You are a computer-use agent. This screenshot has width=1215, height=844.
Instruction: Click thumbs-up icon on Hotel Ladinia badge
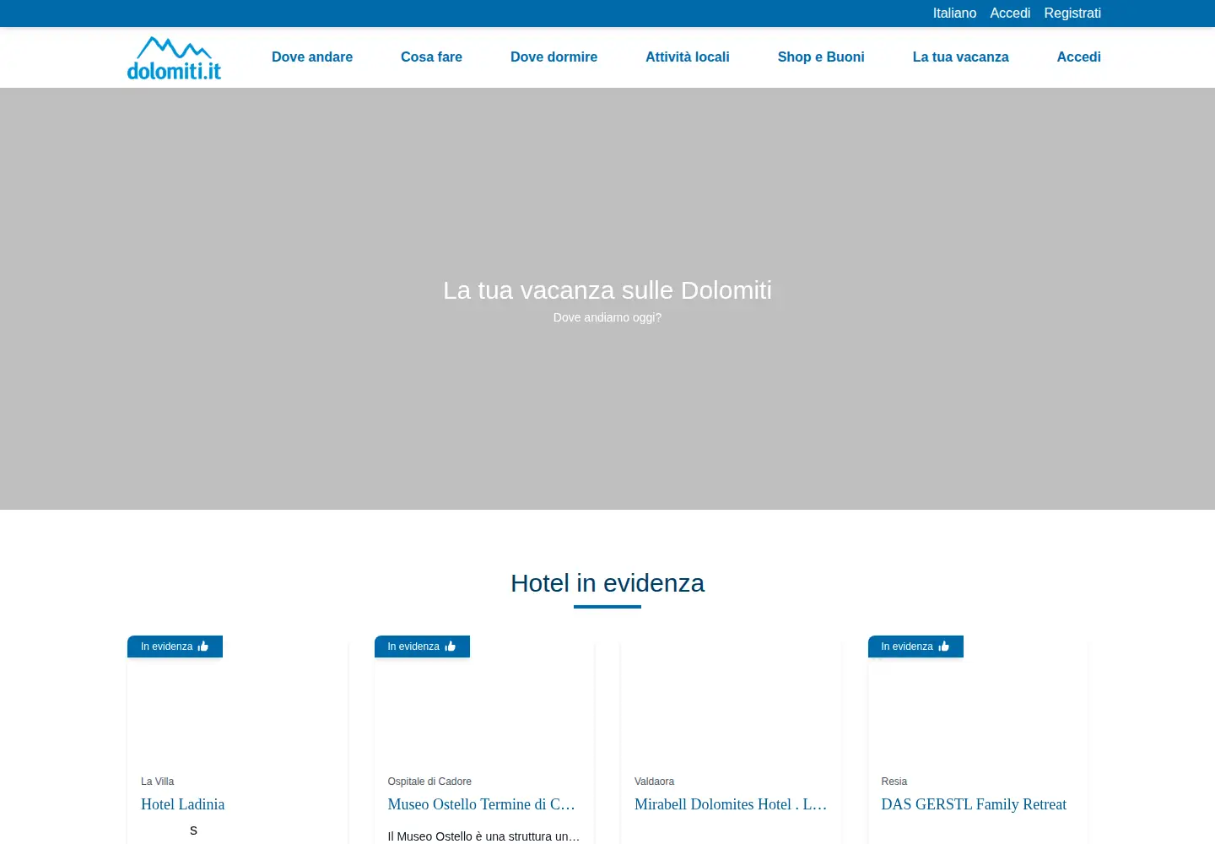pyautogui.click(x=202, y=647)
